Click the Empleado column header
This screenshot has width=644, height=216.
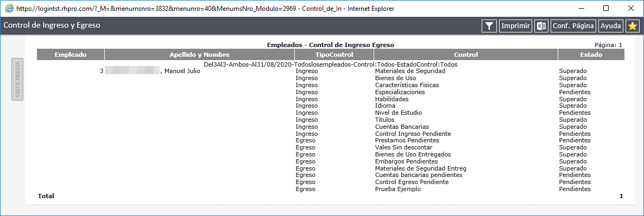71,55
